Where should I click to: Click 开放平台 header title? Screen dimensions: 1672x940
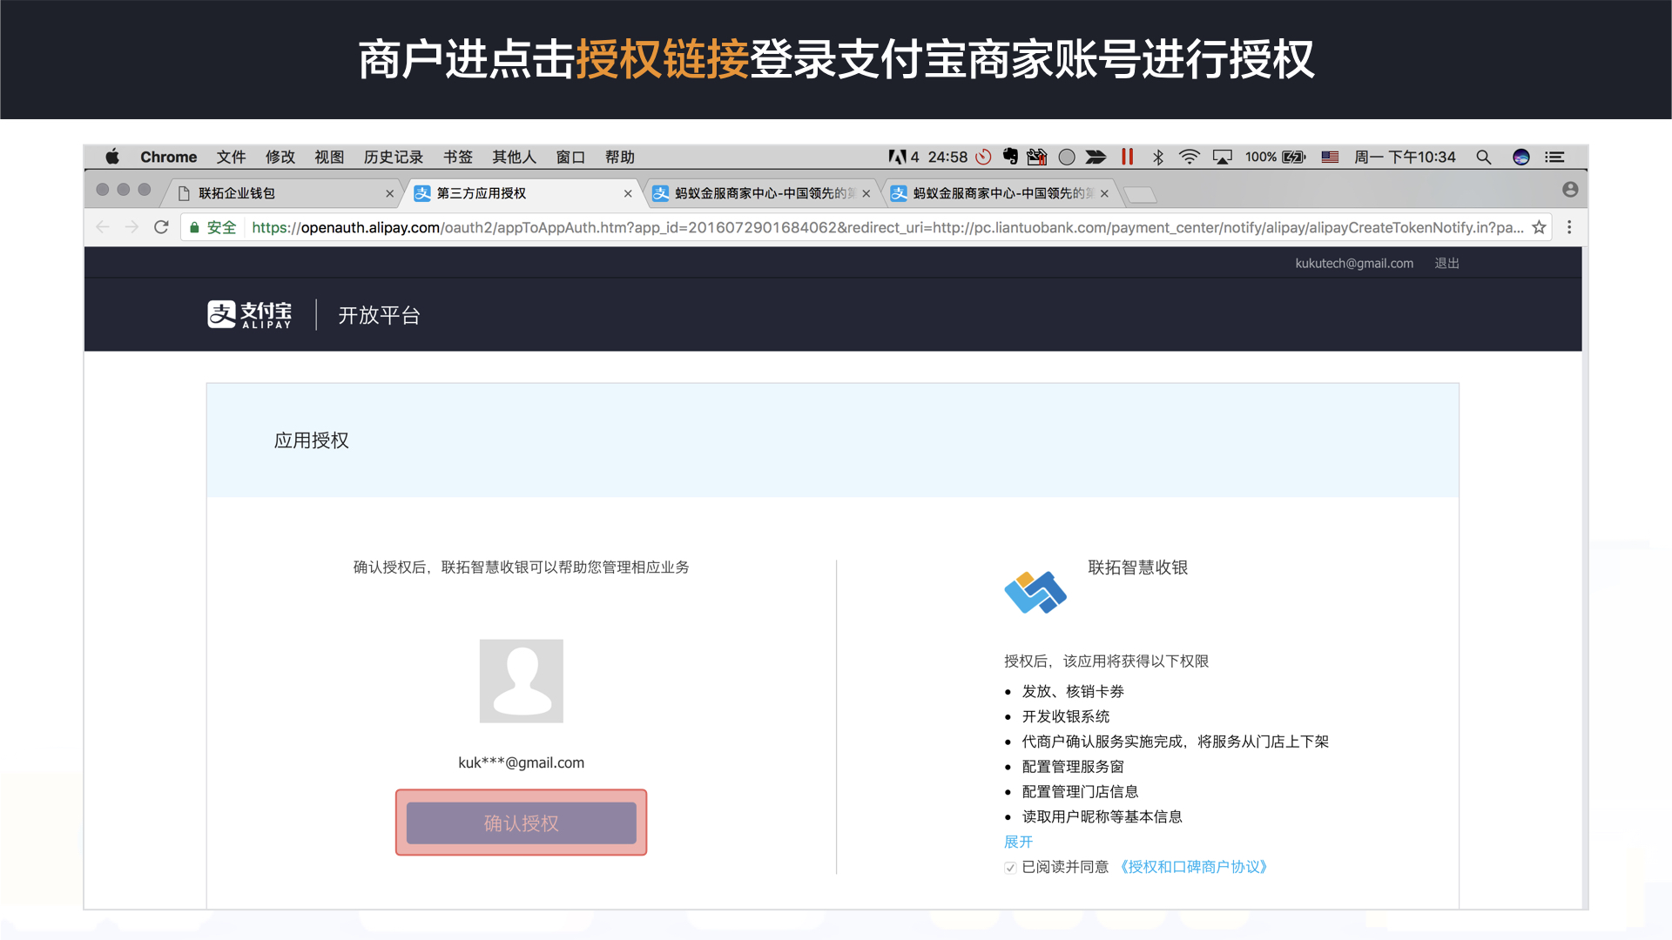click(x=379, y=315)
